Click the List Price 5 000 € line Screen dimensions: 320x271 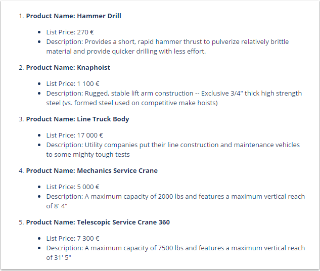[73, 187]
